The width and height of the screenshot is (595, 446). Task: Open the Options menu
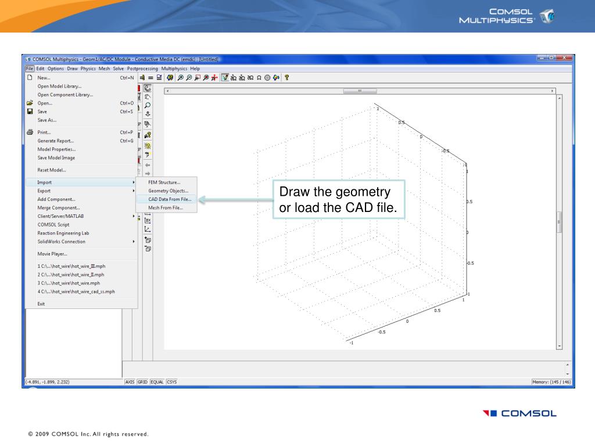pyautogui.click(x=56, y=69)
